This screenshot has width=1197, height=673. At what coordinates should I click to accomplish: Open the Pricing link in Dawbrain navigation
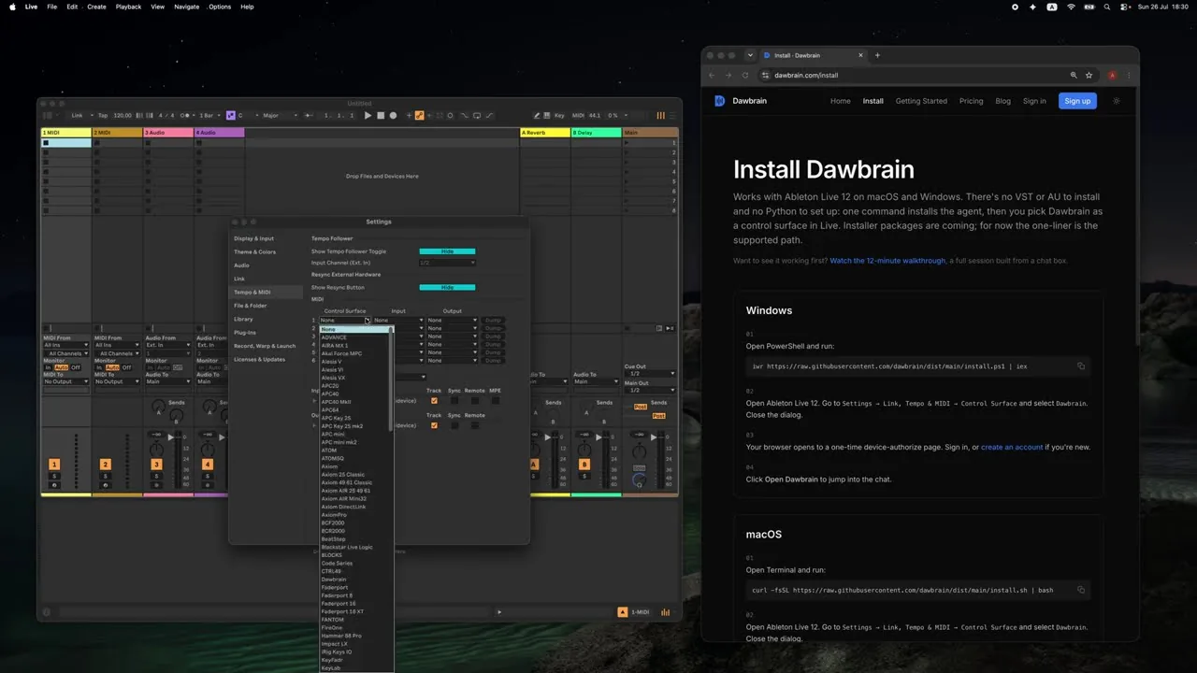971,101
